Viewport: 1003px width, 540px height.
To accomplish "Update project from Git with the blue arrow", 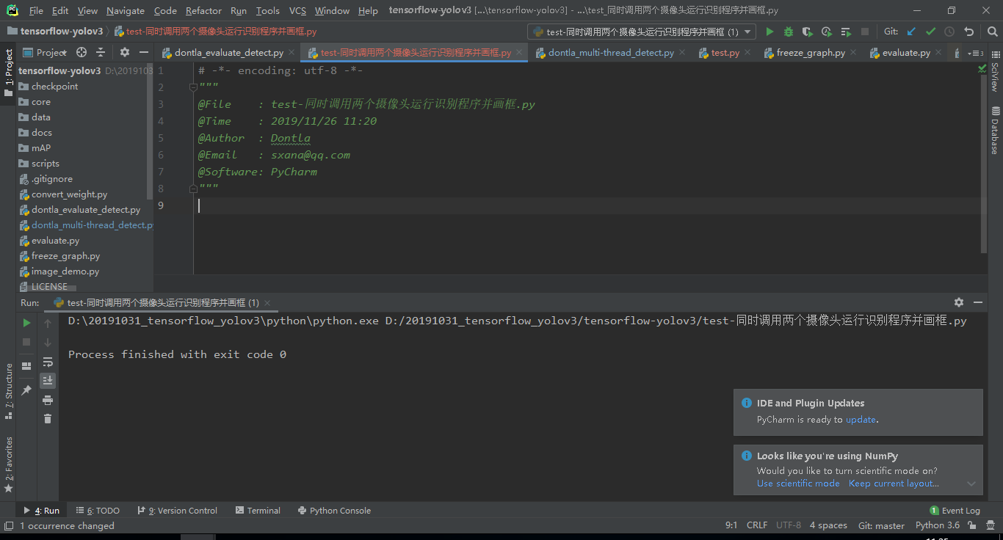I will pos(911,32).
